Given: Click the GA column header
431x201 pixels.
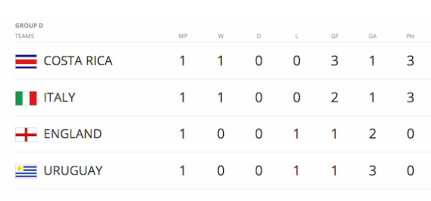Looking at the screenshot, I should point(373,36).
